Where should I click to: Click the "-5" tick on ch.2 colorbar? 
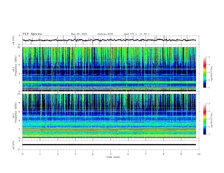tap(208, 119)
